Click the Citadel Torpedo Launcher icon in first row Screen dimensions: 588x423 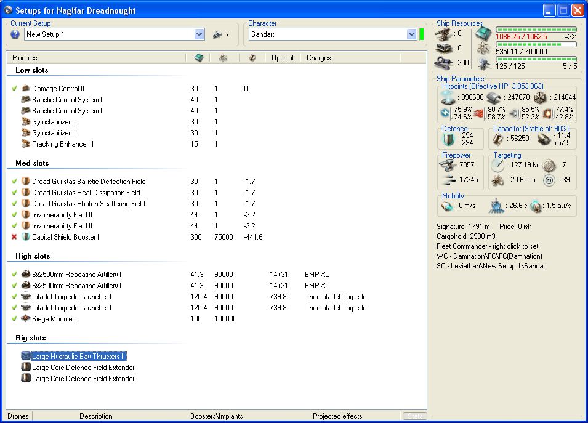click(x=26, y=297)
